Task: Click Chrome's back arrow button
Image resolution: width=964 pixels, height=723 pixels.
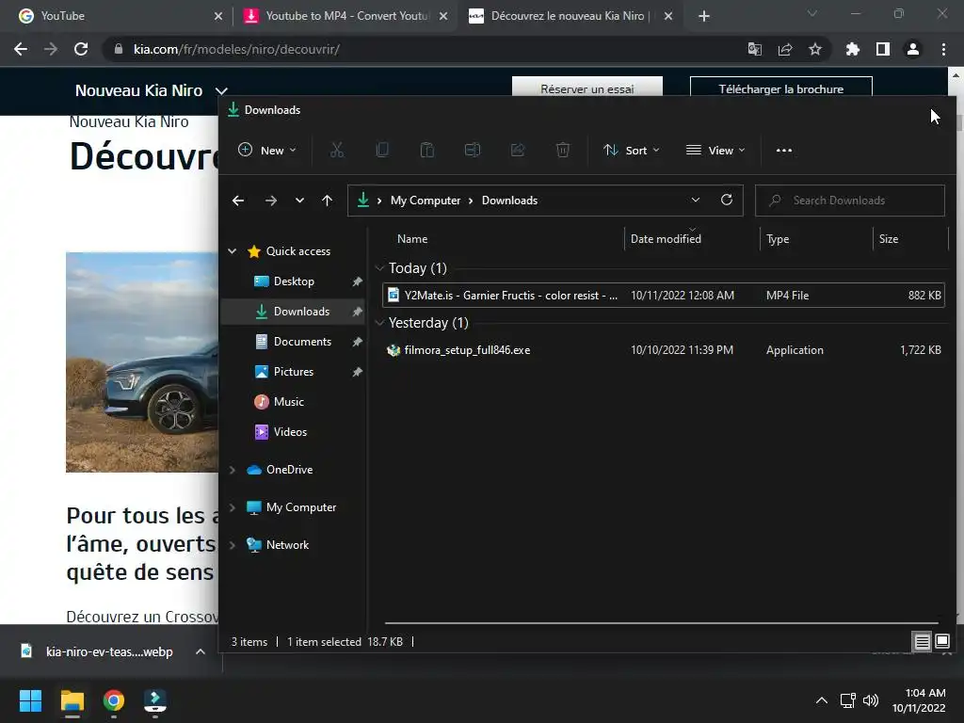Action: pos(21,49)
